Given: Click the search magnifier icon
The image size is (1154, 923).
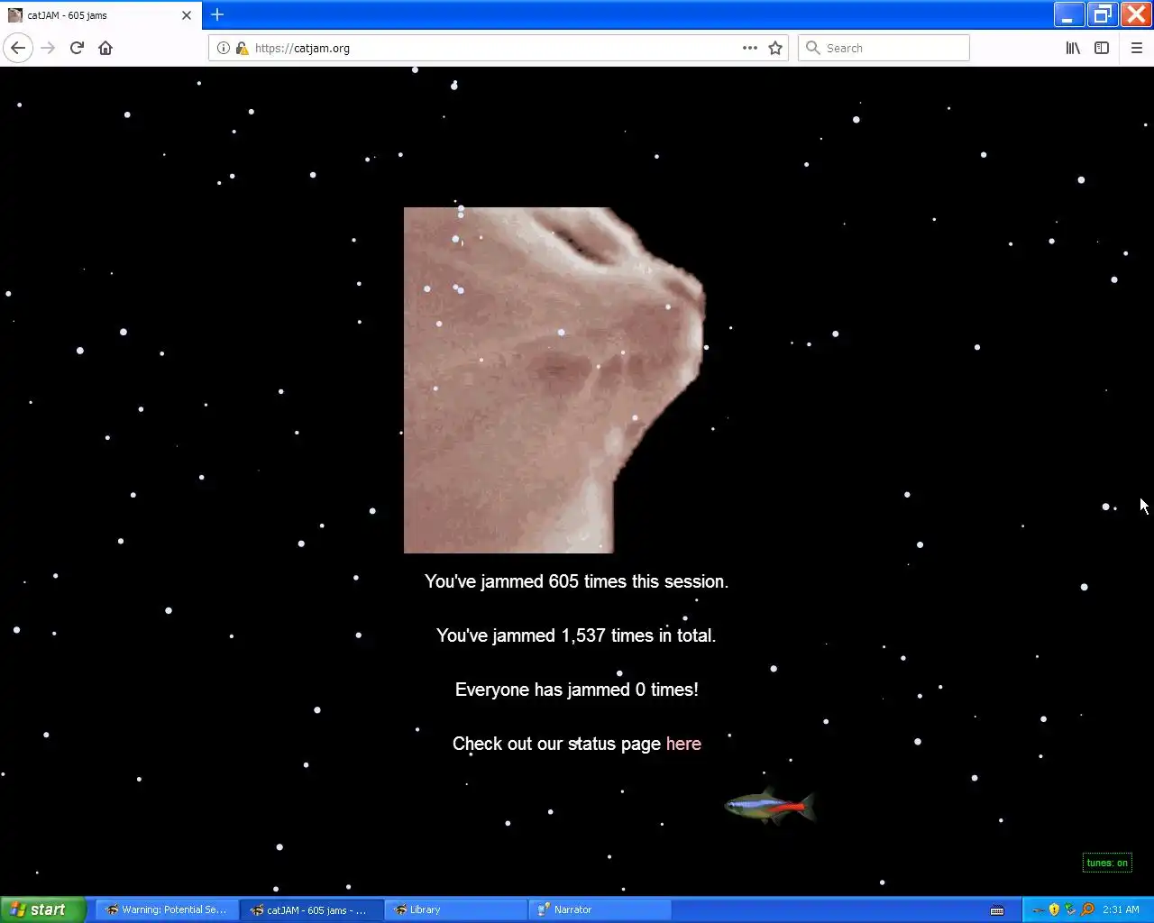Looking at the screenshot, I should [x=812, y=48].
